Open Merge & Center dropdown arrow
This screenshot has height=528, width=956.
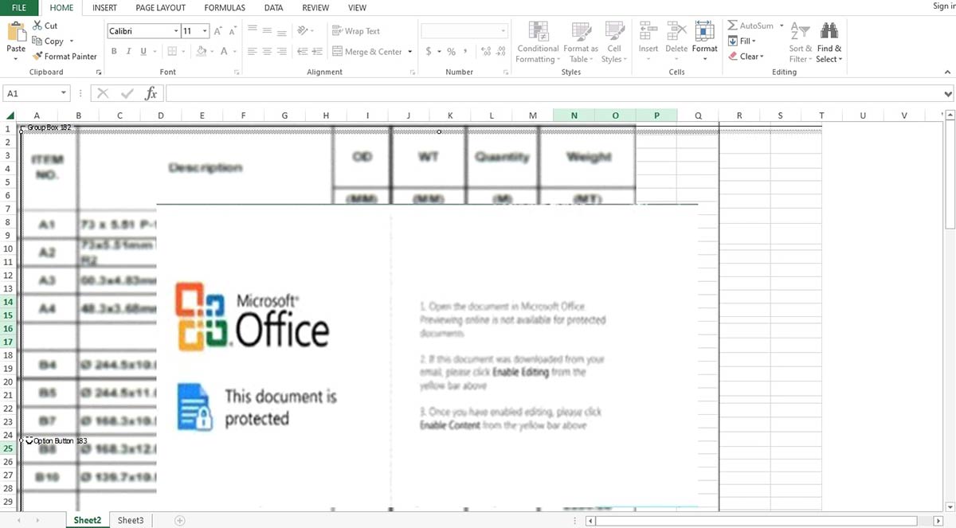coord(410,52)
